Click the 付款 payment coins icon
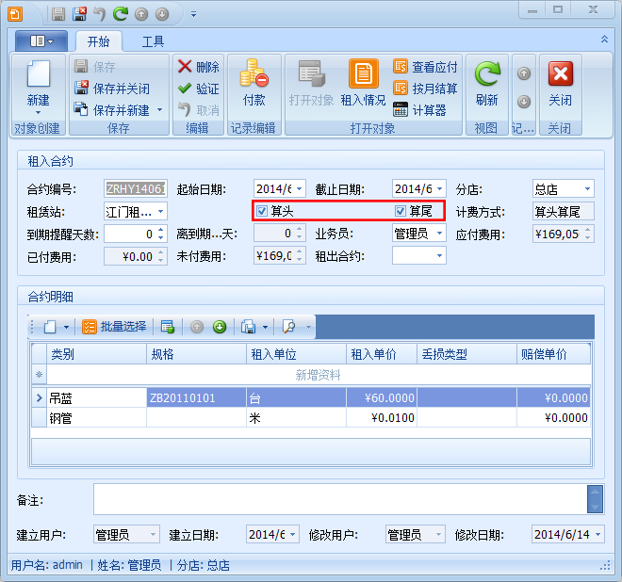The image size is (622, 582). click(x=254, y=73)
